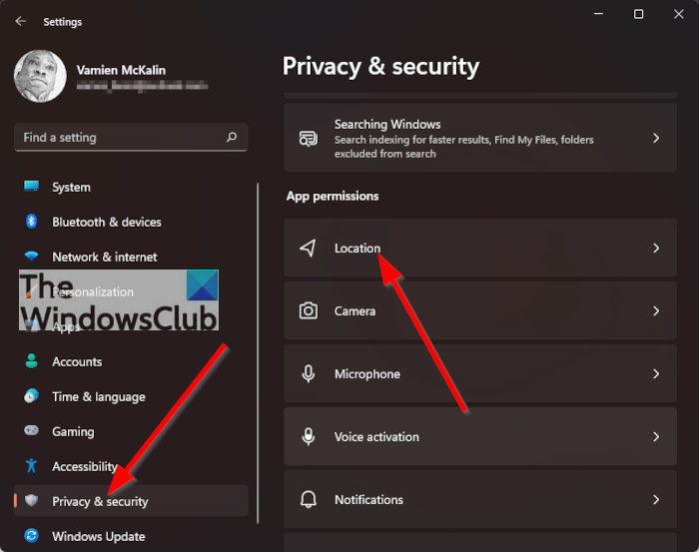Click the Camera icon in App permissions
Screen dimensions: 699x552
309,310
